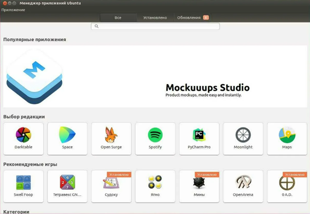Click the OpenArena label

click(x=243, y=195)
